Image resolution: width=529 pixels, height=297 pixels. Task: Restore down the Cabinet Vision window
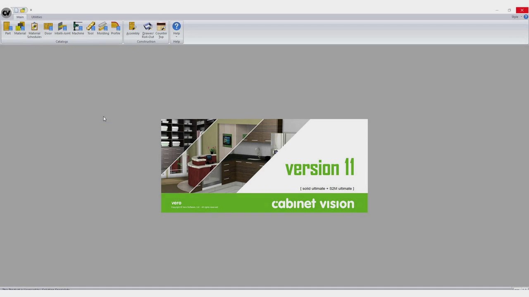pyautogui.click(x=509, y=10)
